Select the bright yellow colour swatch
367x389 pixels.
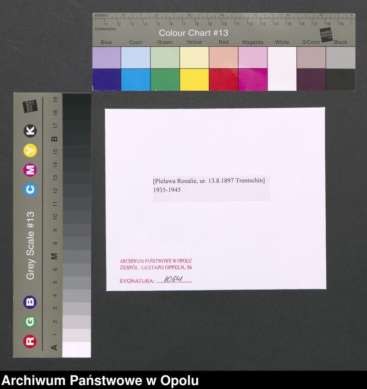[194, 80]
